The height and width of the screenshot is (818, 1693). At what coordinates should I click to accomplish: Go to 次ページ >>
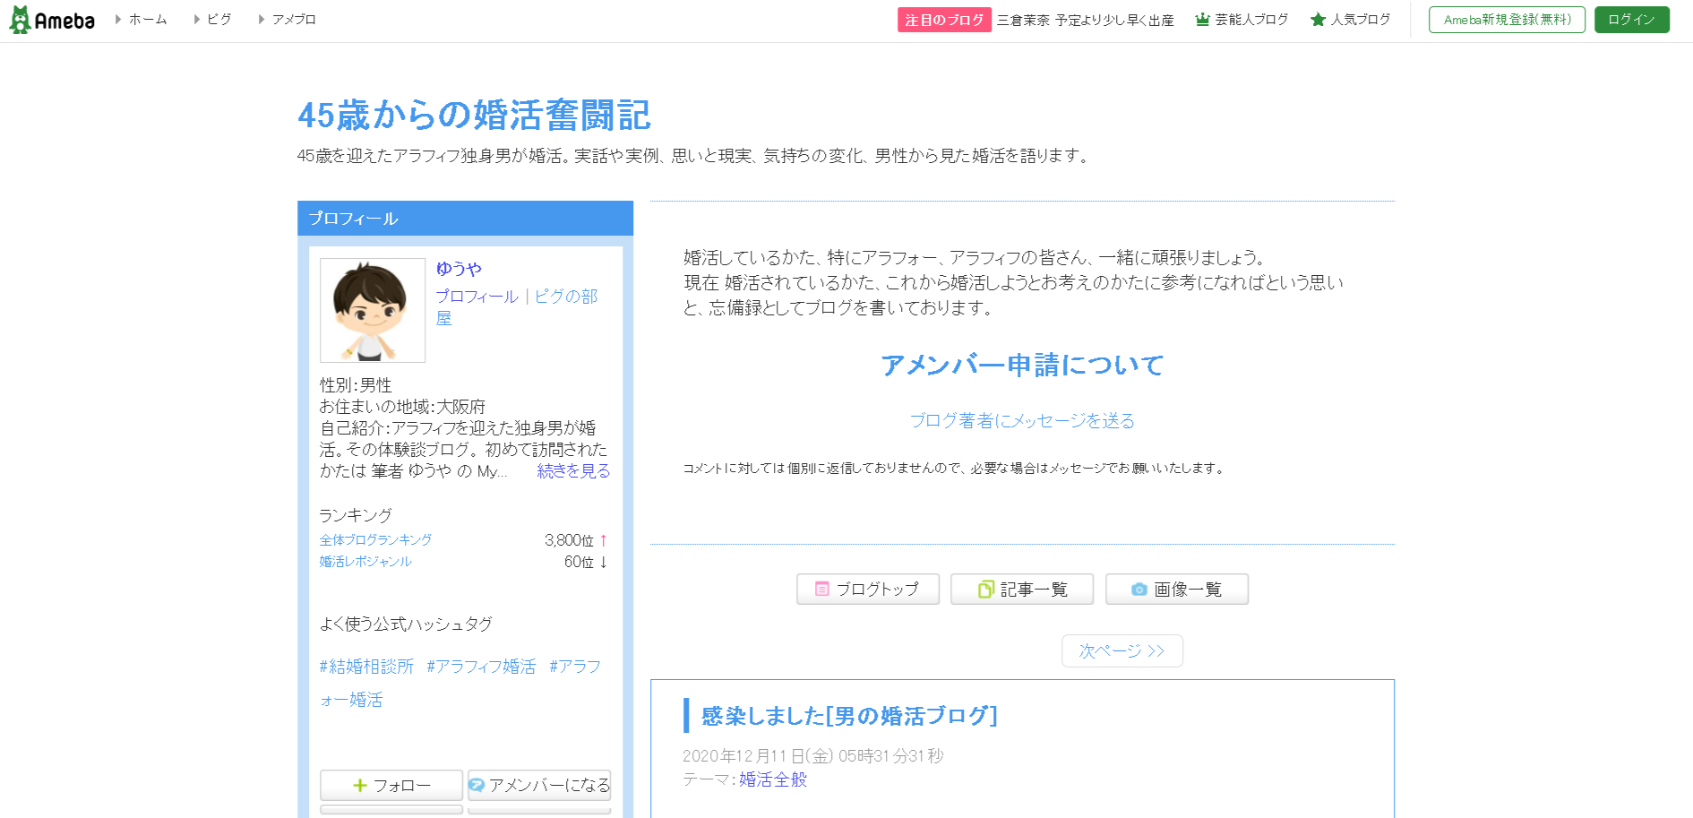click(x=1122, y=651)
